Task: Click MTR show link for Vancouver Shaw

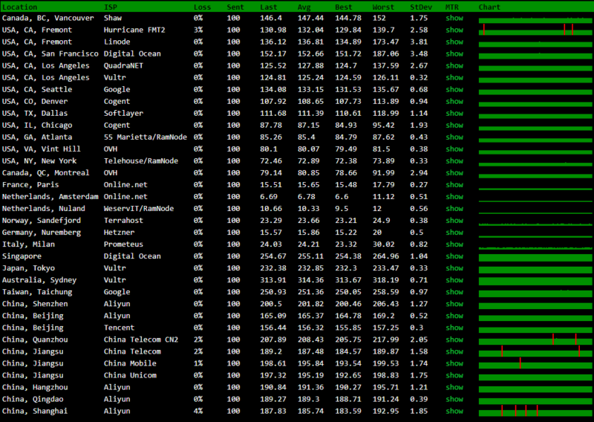Action: 454,18
